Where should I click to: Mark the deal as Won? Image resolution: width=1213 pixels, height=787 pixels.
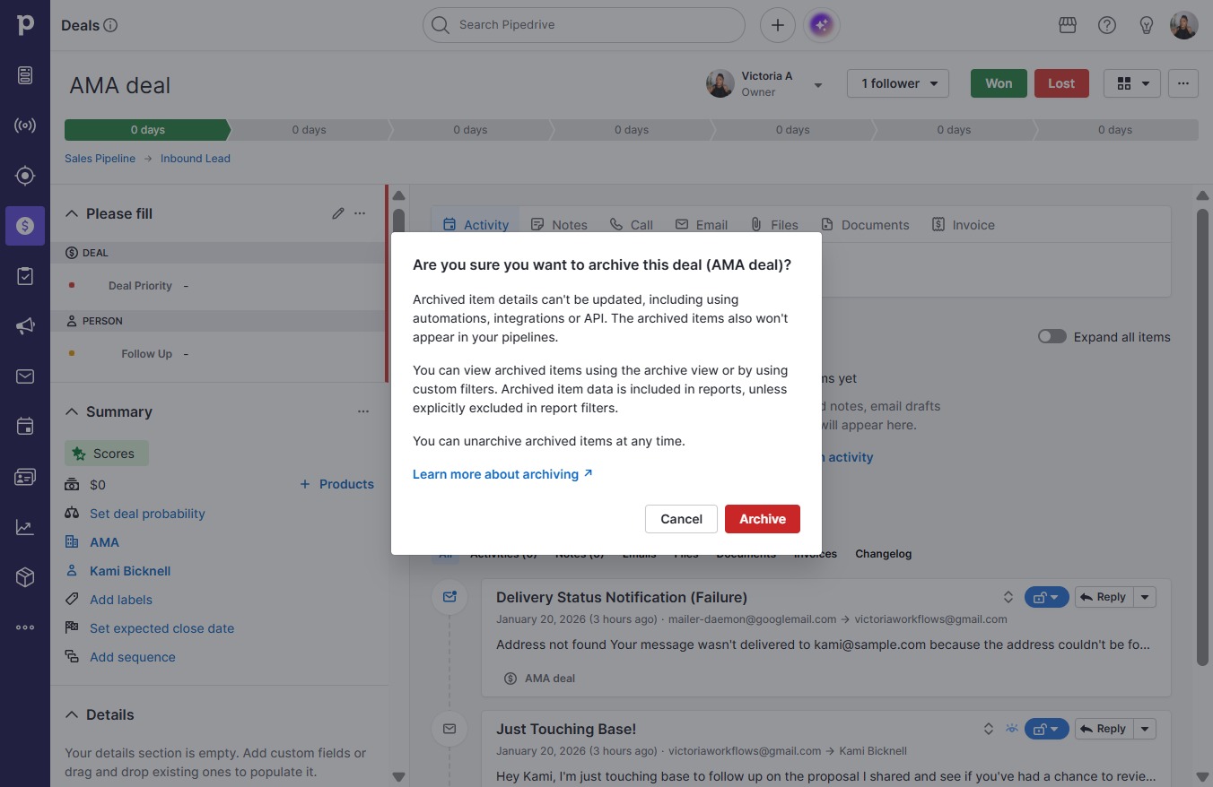click(x=999, y=83)
